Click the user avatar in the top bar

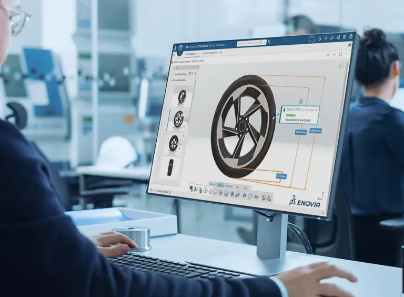pyautogui.click(x=312, y=39)
